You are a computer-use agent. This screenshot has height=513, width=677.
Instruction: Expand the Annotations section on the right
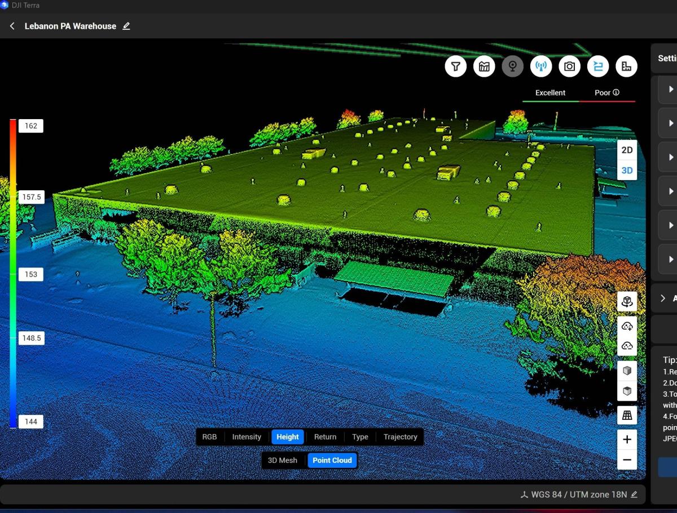coord(664,298)
